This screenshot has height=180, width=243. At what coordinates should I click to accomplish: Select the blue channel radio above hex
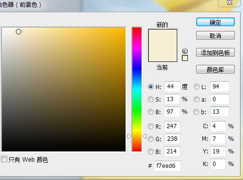pyautogui.click(x=151, y=151)
